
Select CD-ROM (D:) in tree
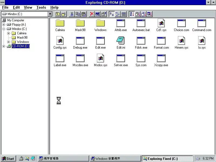(21, 46)
